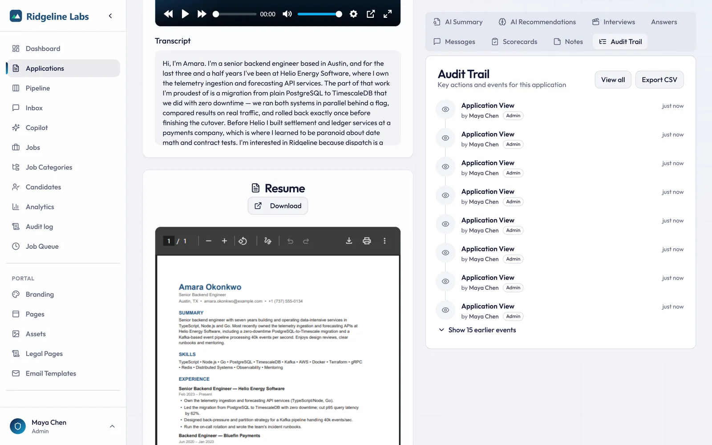Click the PDF page number field
712x445 pixels.
[169, 241]
